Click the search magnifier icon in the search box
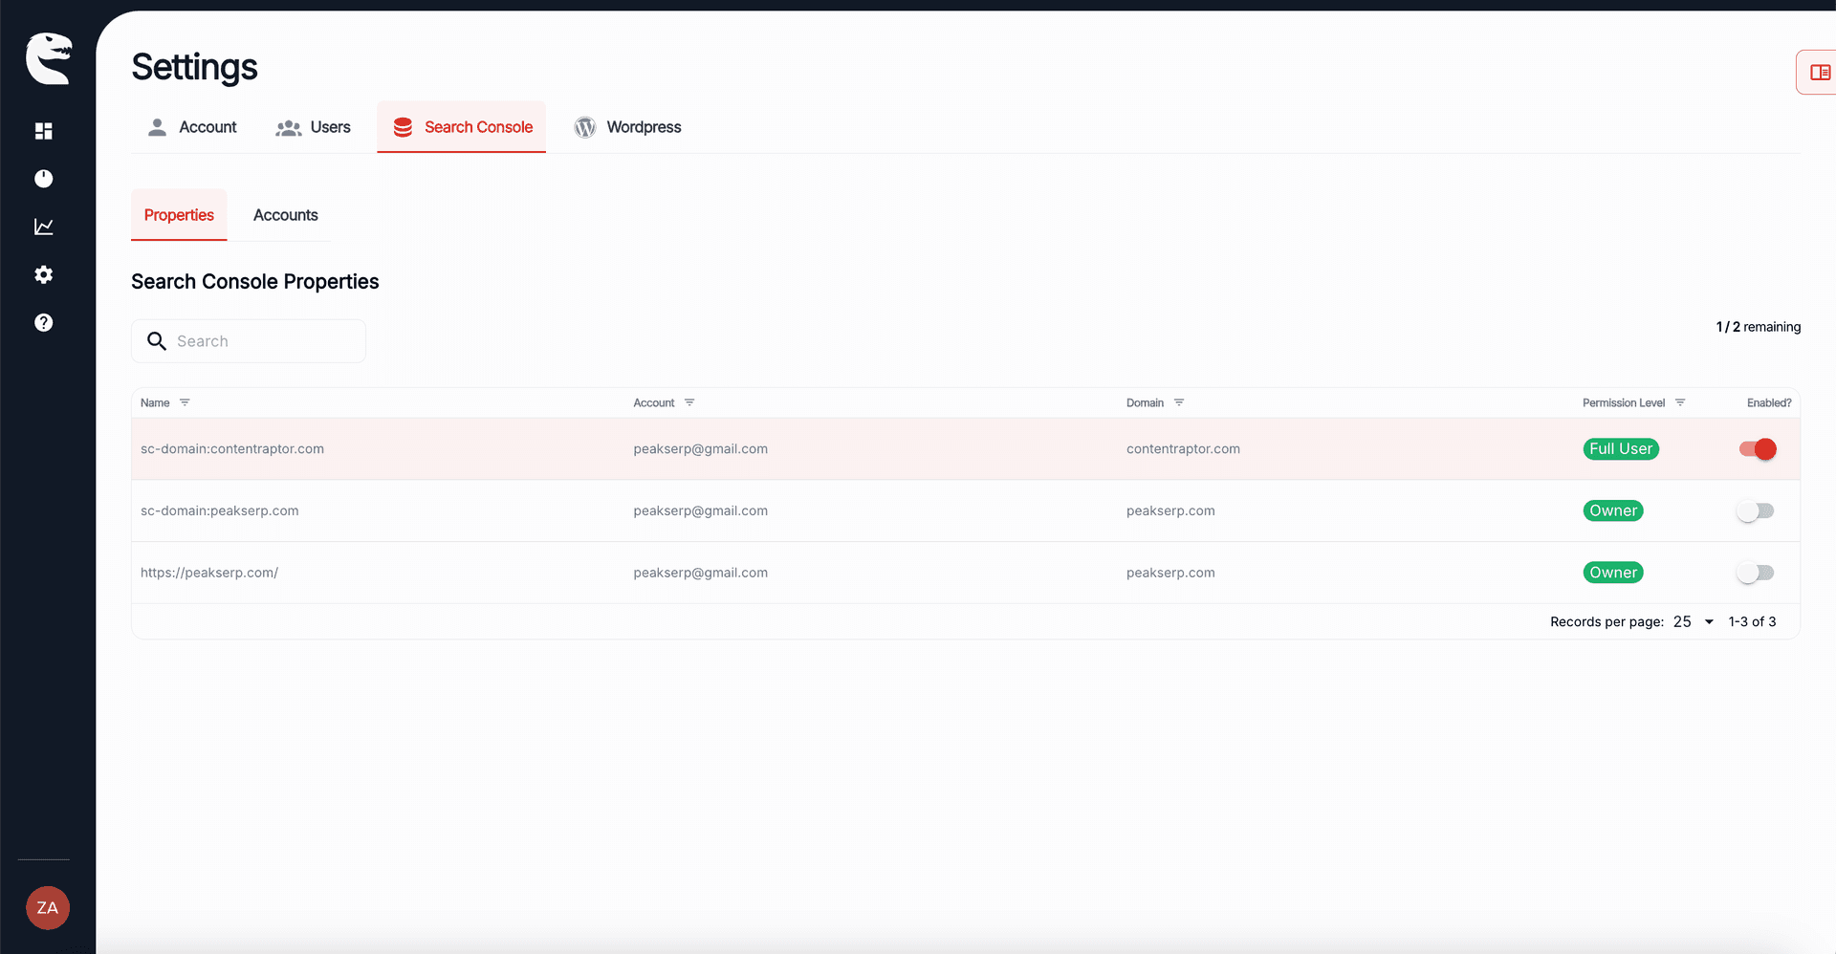The width and height of the screenshot is (1836, 954). click(x=157, y=340)
